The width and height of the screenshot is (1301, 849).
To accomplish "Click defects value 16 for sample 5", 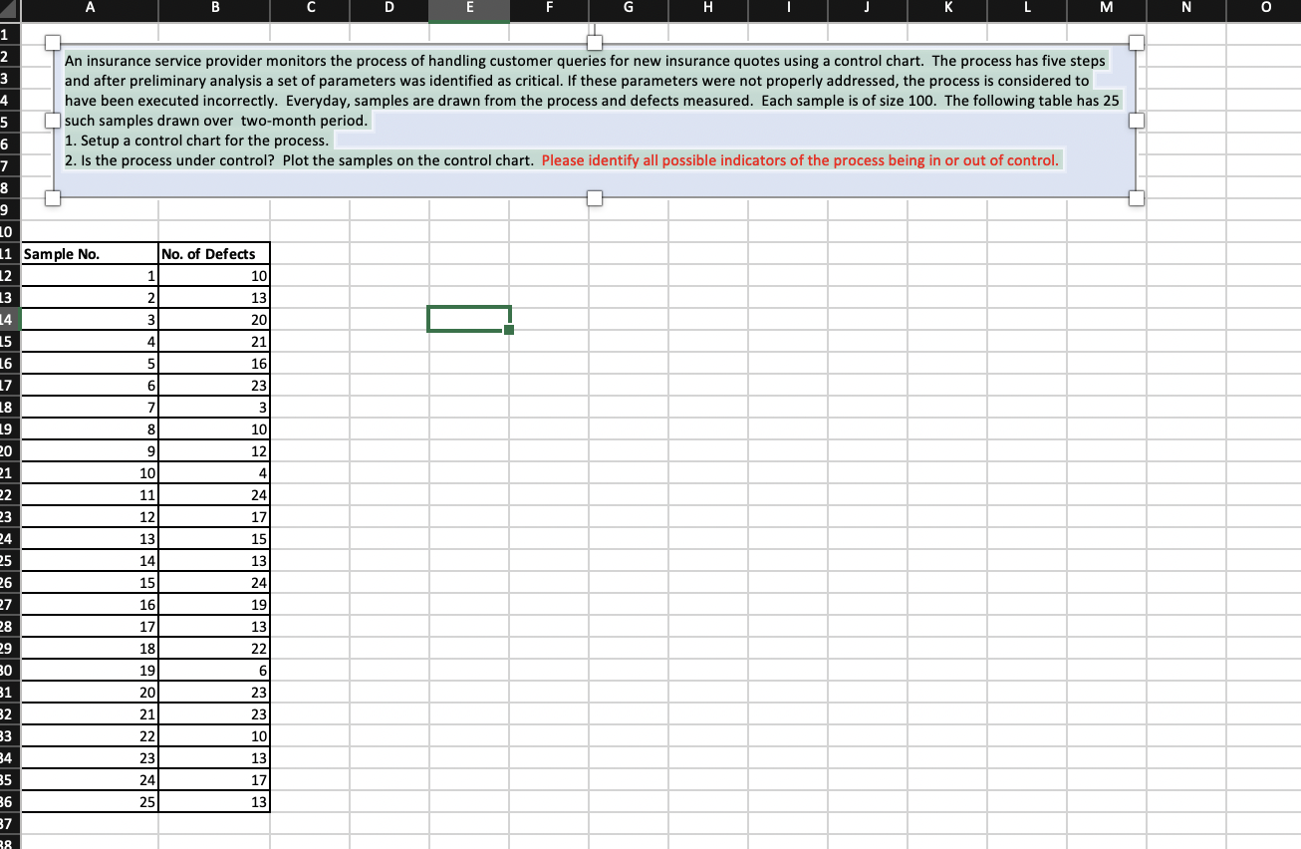I will (214, 364).
